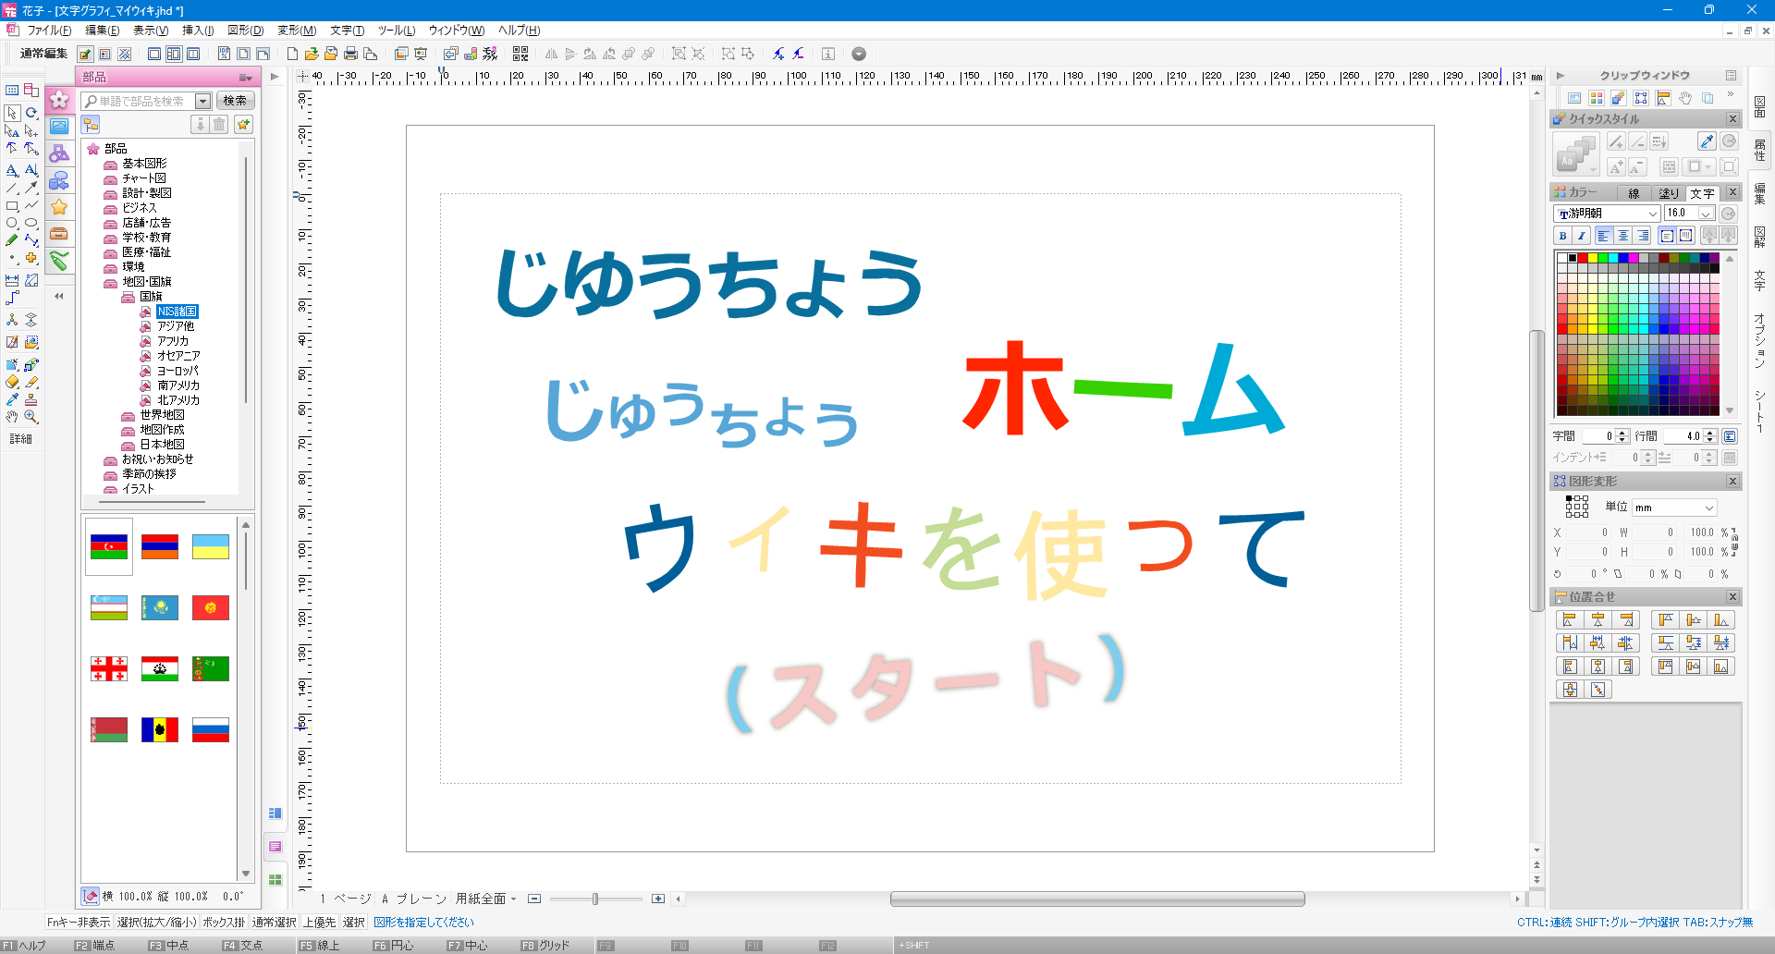Click the QR code insert icon
This screenshot has width=1775, height=954.
coord(520,54)
